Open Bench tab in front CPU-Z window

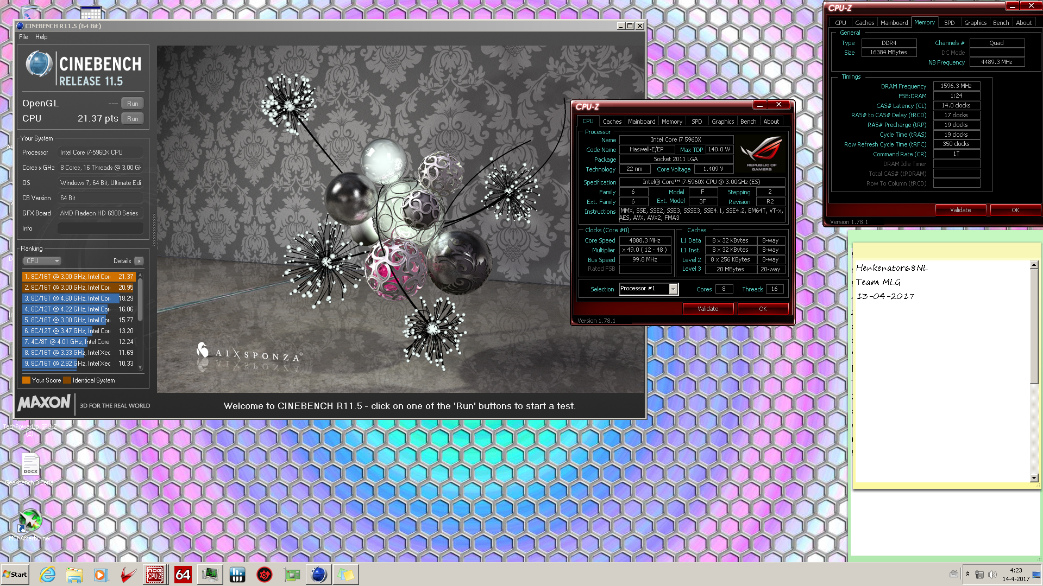748,122
